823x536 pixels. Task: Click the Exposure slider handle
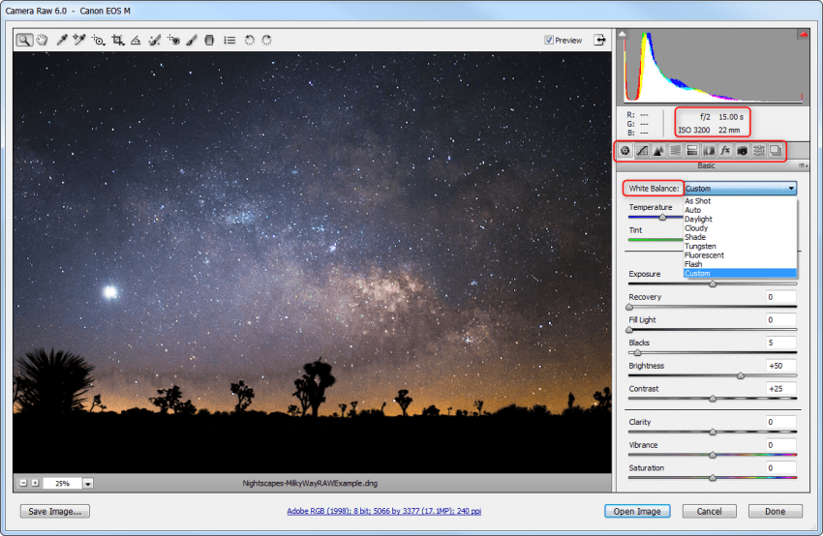713,283
